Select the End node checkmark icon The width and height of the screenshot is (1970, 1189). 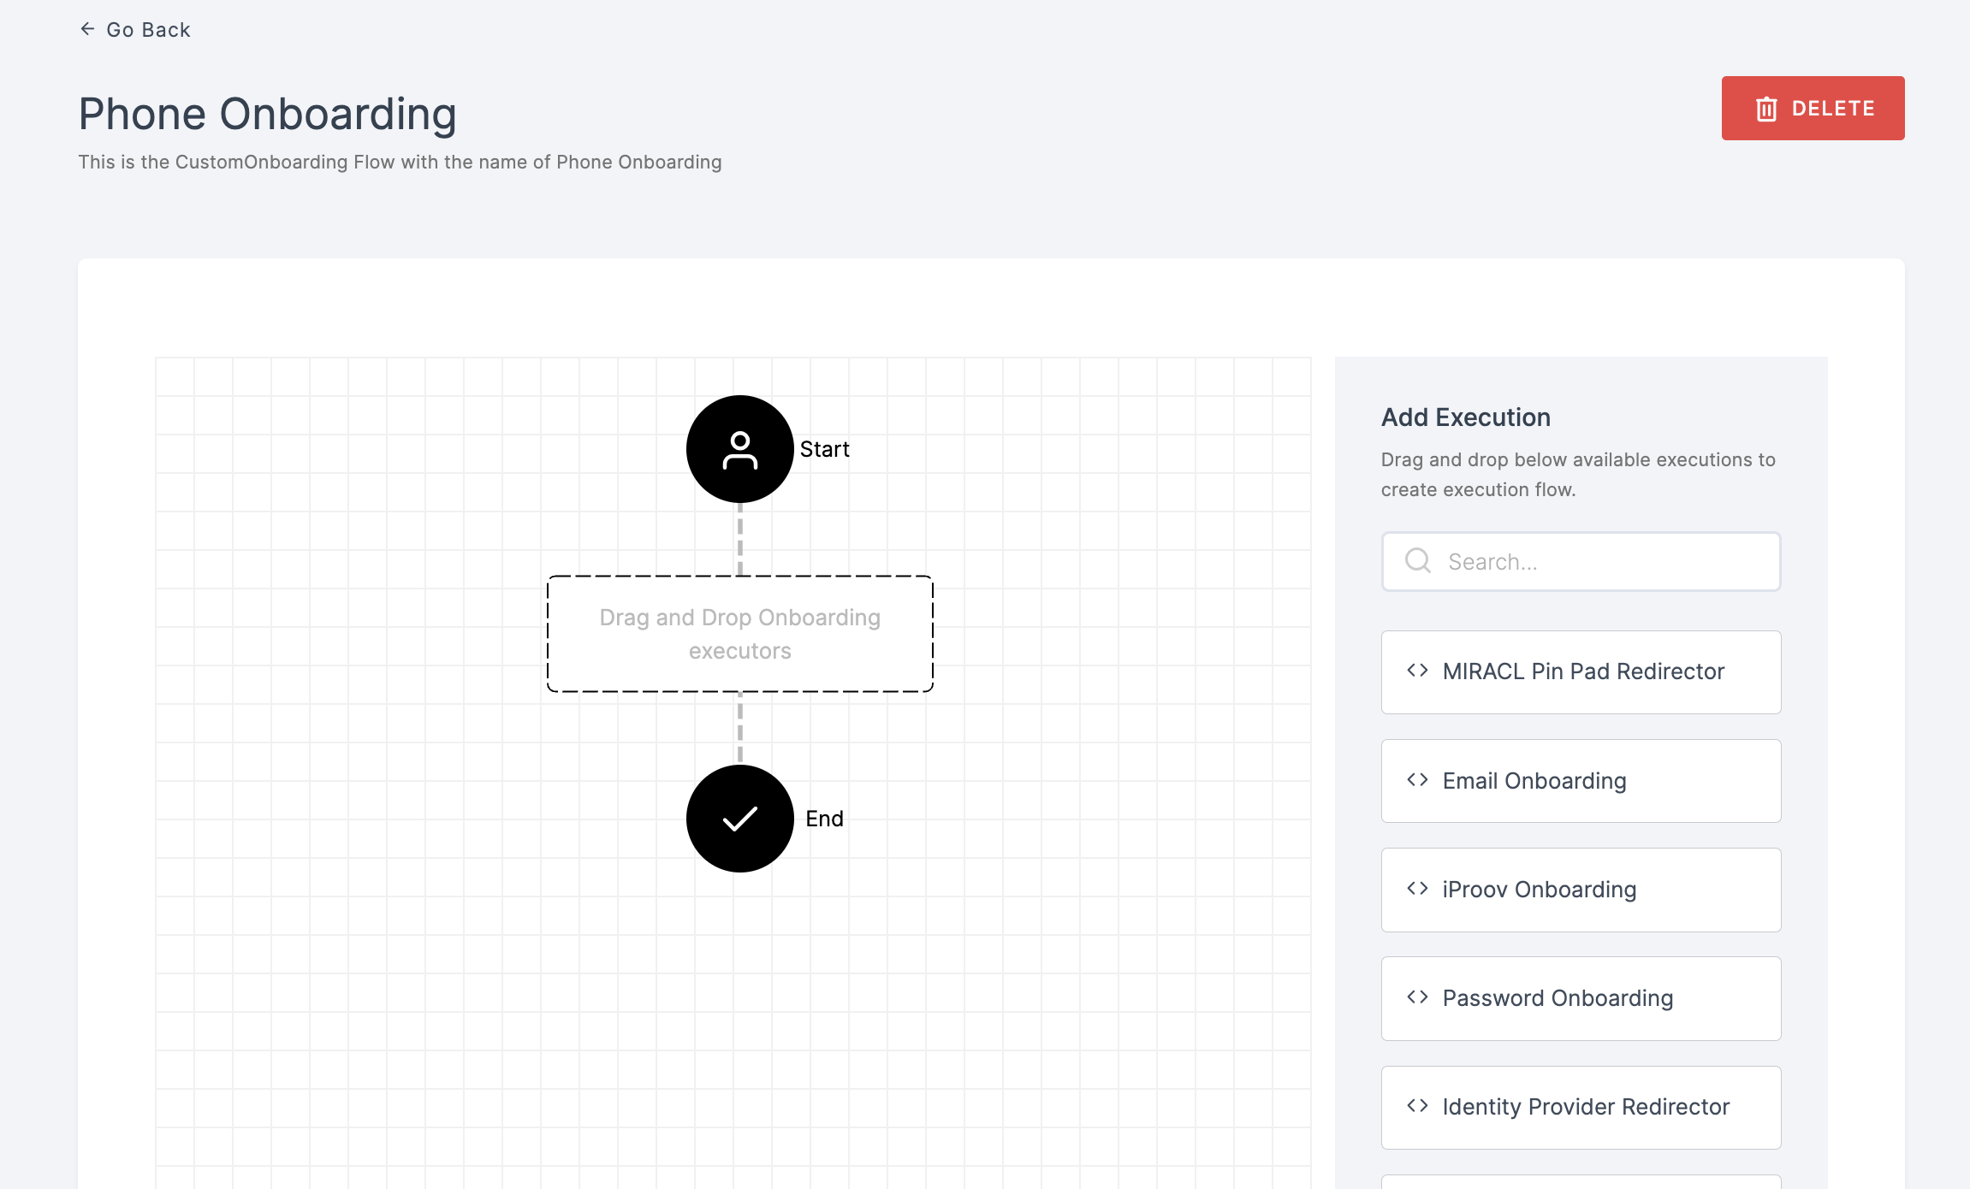pyautogui.click(x=740, y=819)
